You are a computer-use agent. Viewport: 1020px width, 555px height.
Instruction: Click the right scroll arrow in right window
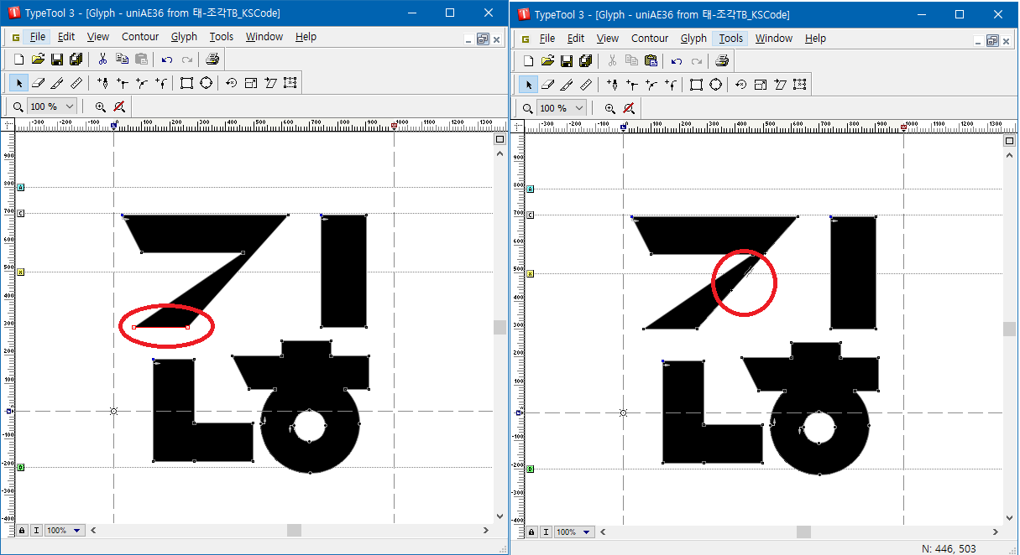(x=996, y=532)
